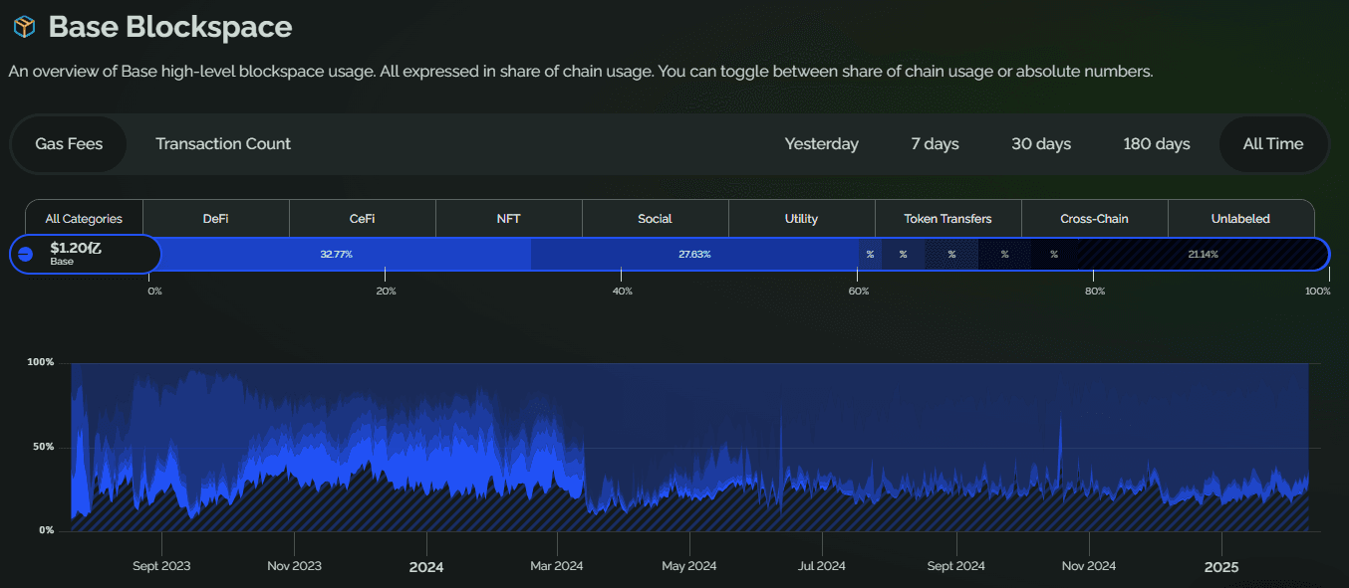Open the DeFi category tab

coord(216,219)
